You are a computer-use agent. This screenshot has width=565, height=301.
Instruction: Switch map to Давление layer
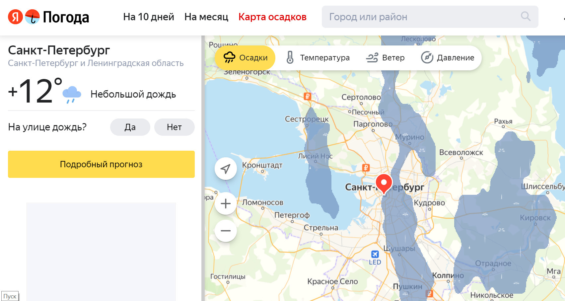click(448, 58)
